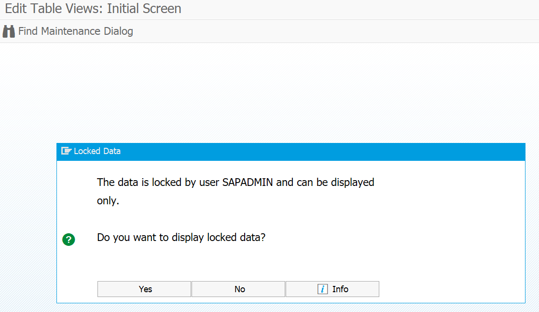This screenshot has height=312, width=539.
Task: Click the binoculars Find Maintenance Dialog icon
Action: coord(9,31)
